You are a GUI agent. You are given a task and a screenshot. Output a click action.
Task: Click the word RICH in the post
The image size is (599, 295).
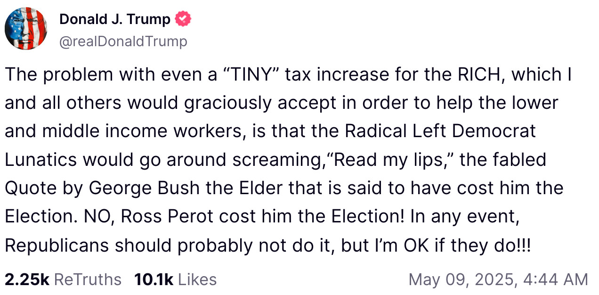(482, 74)
